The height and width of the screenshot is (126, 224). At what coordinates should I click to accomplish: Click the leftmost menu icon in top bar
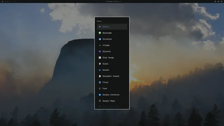click(x=2, y=1)
